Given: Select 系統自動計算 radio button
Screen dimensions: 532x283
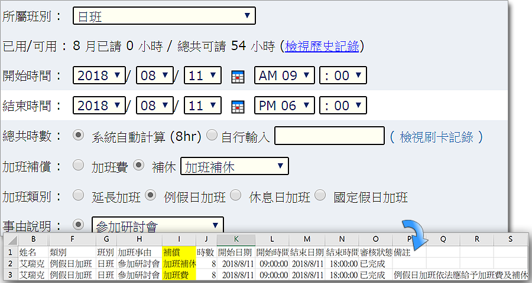Looking at the screenshot, I should click(79, 136).
